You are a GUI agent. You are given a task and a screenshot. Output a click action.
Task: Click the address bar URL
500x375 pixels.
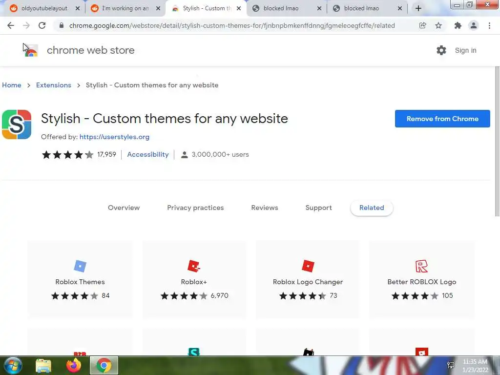click(x=232, y=25)
